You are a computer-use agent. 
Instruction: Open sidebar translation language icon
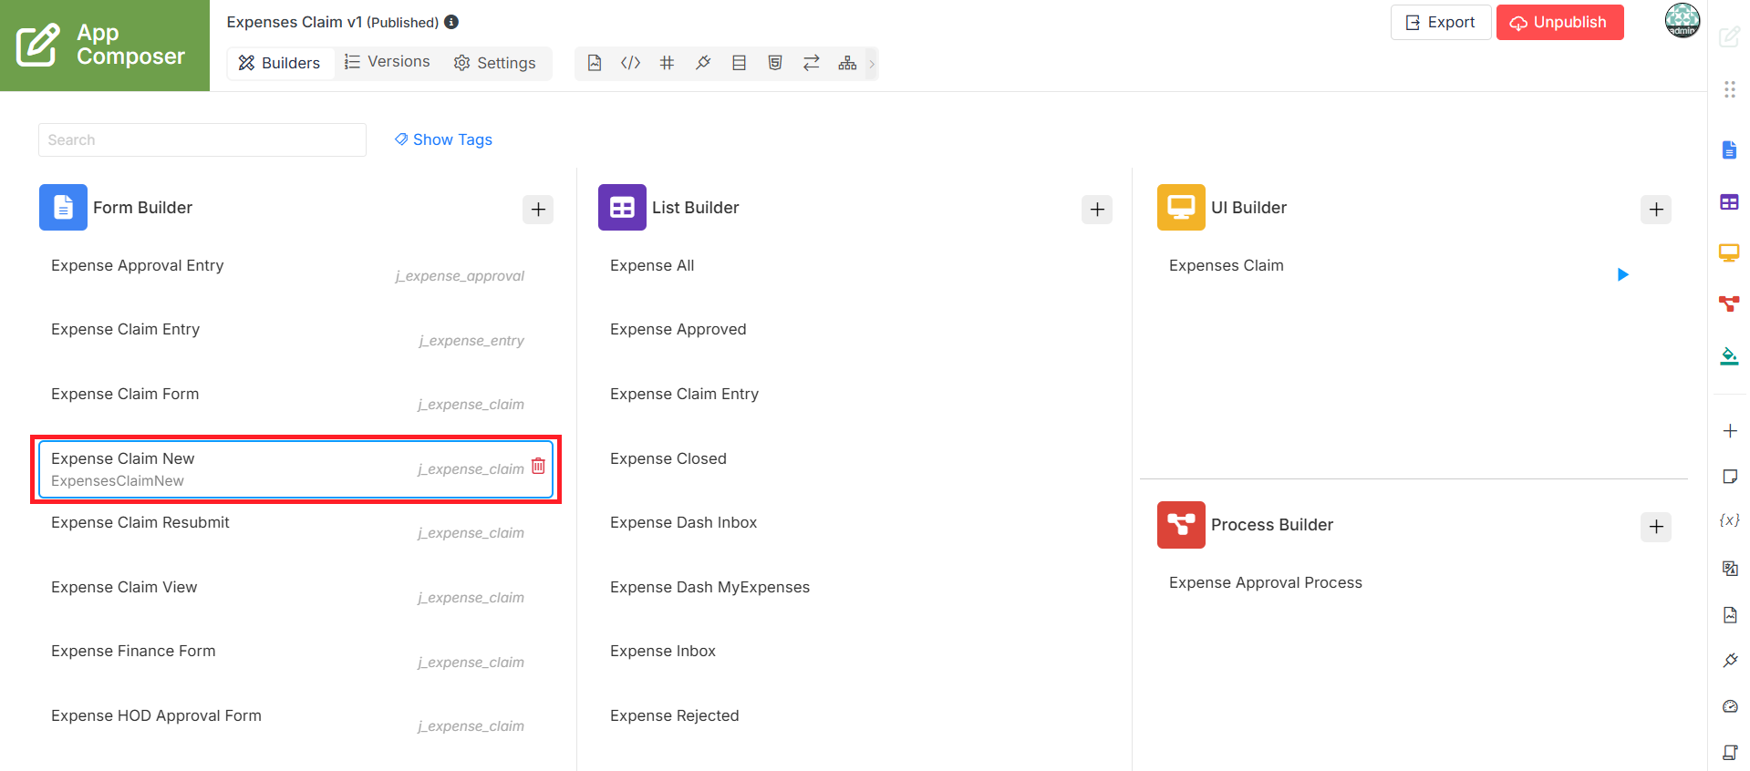pyautogui.click(x=1729, y=569)
